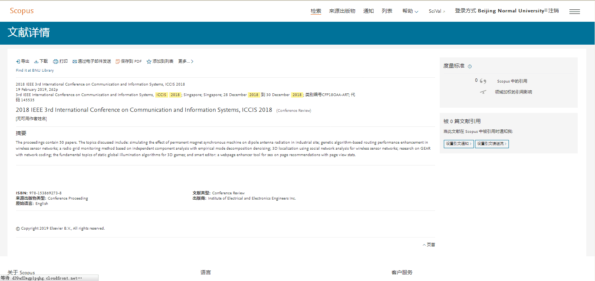This screenshot has height=281, width=595.
Task: Open the 检索 search tab
Action: 316,11
